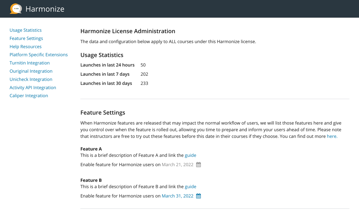359x214 pixels.
Task: Click the March 21, 2022 date
Action: click(x=177, y=165)
